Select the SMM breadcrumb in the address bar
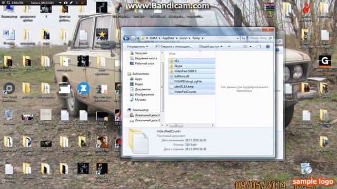Viewport: 337px width, 189px height. pyautogui.click(x=153, y=38)
